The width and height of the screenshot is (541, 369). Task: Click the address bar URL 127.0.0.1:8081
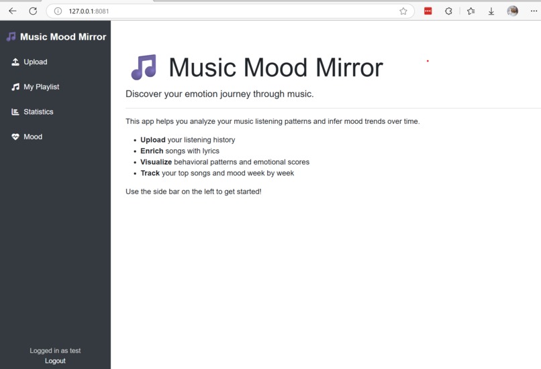coord(89,11)
